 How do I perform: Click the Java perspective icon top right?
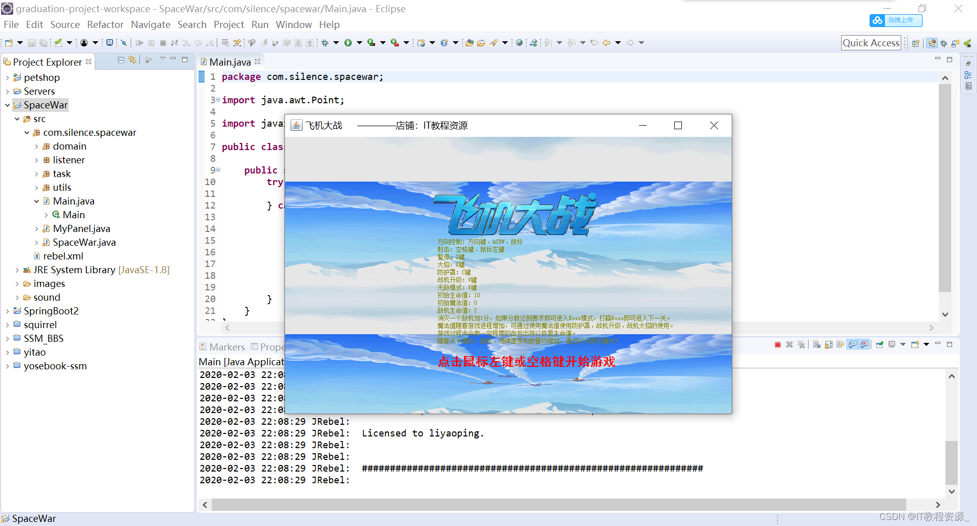[x=932, y=43]
